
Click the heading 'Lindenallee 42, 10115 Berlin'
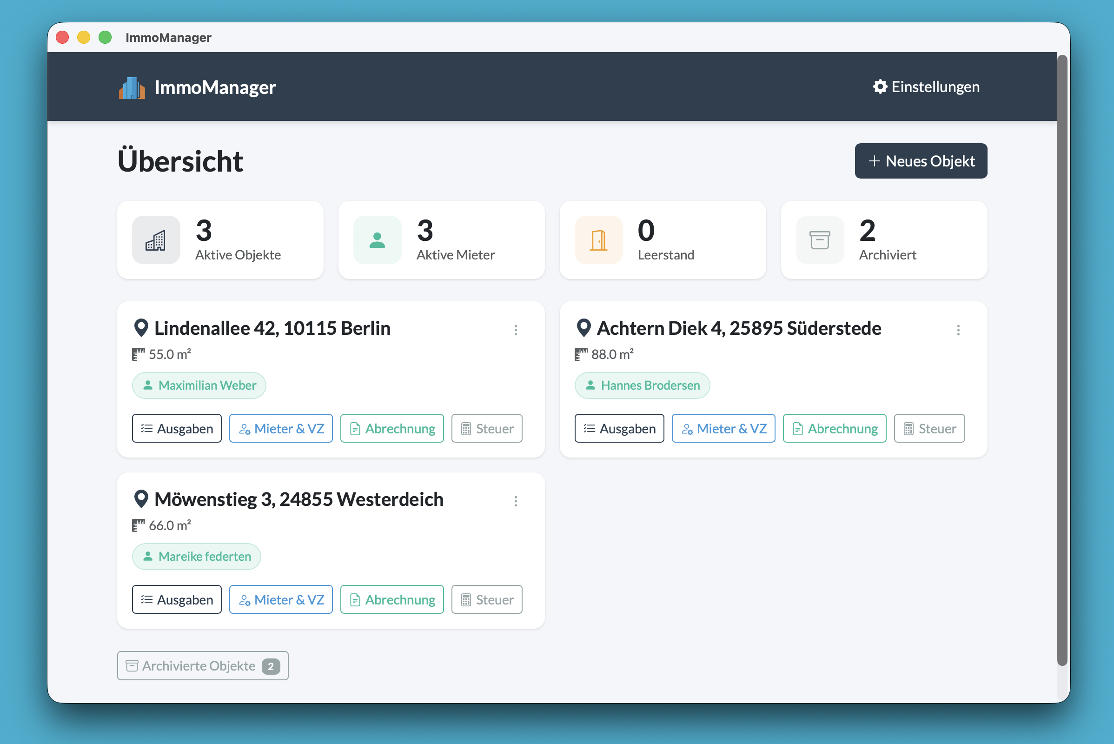tap(272, 328)
